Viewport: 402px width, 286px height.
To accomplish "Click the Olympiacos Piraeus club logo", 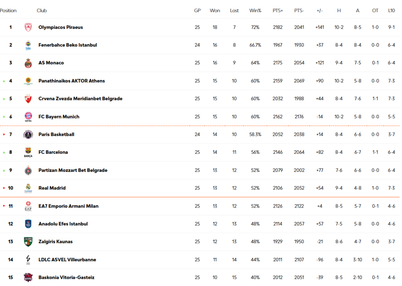I will tap(28, 27).
